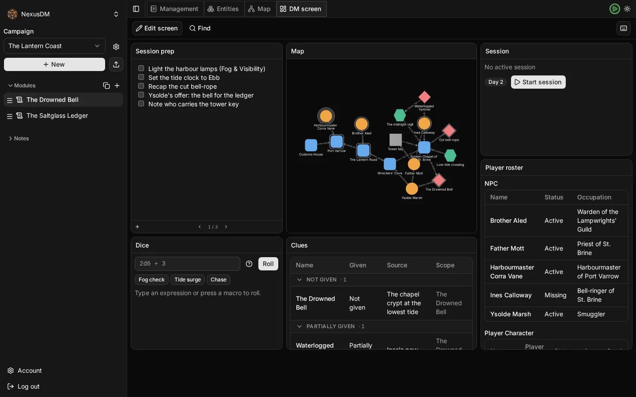This screenshot has height=397, width=636.
Task: Check 'Set the tide clock to Ebb'
Action: (141, 77)
